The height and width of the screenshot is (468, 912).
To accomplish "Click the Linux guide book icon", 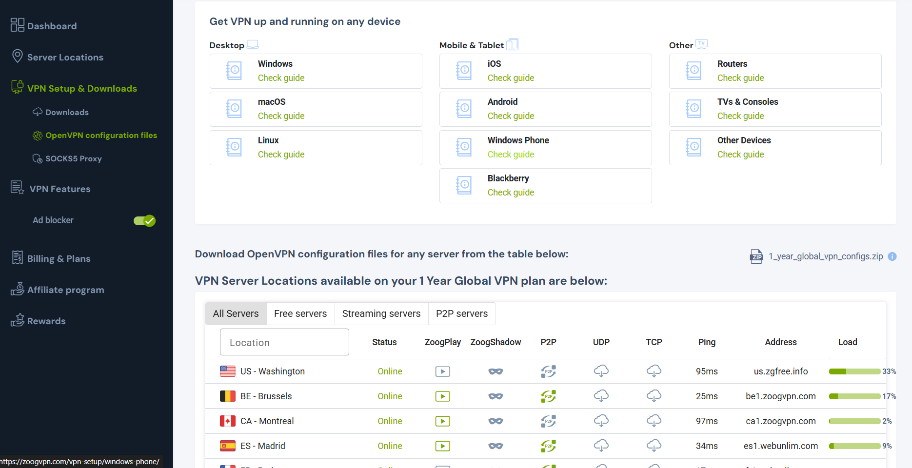I will (234, 147).
